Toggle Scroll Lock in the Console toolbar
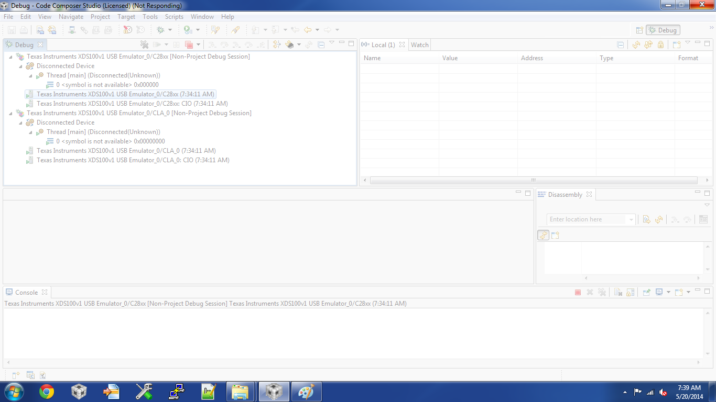 click(x=630, y=292)
